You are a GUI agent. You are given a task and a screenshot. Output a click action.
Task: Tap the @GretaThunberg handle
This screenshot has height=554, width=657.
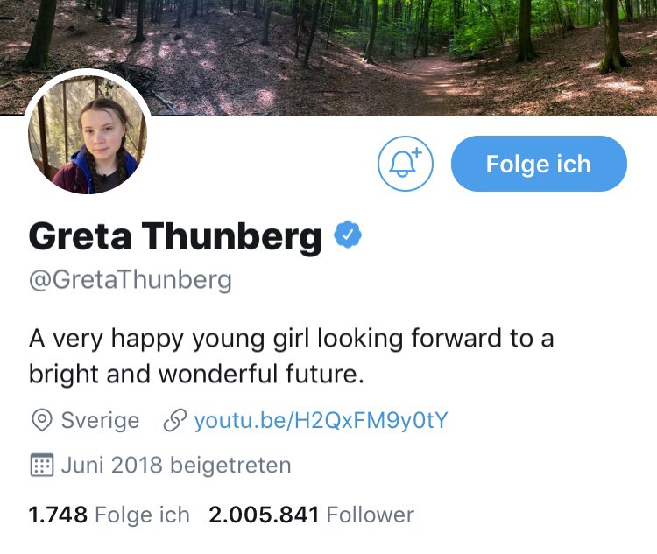click(x=131, y=280)
